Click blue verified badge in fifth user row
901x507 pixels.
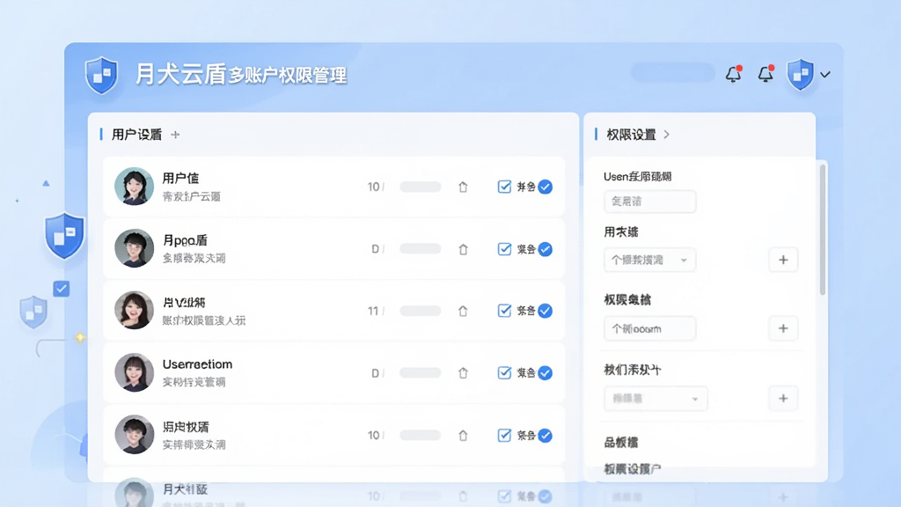coord(546,435)
